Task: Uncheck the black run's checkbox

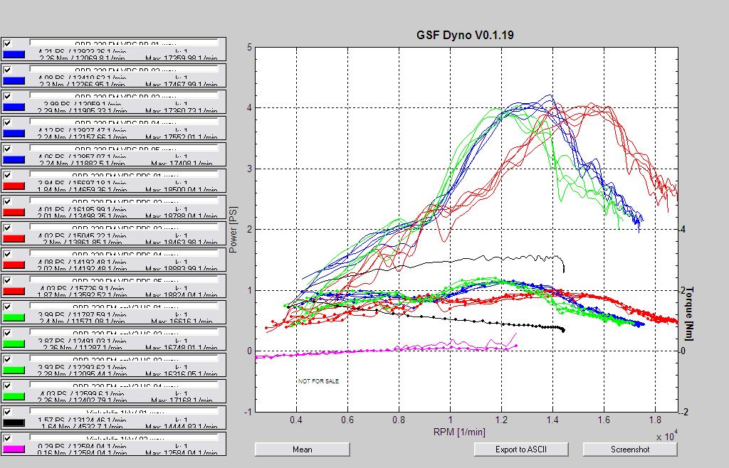Action: coord(8,412)
